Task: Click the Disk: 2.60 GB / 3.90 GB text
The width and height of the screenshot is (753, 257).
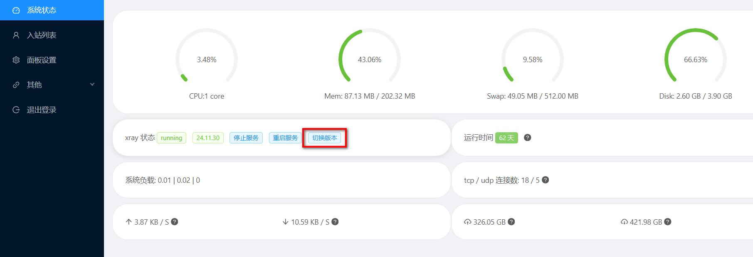Action: pos(696,96)
